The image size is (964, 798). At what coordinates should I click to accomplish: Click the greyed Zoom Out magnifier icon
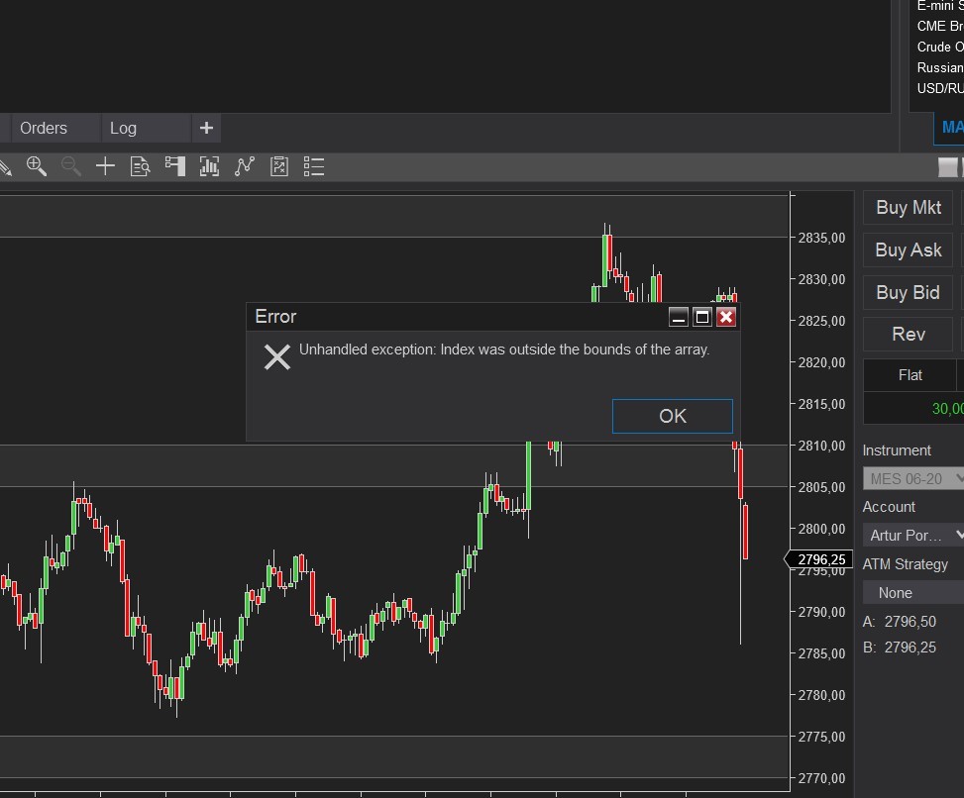70,166
